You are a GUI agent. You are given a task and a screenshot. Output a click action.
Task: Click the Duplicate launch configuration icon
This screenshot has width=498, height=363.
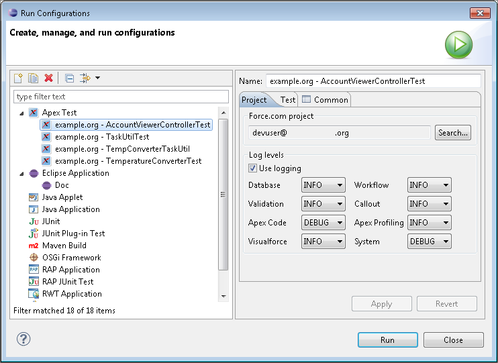tap(34, 78)
